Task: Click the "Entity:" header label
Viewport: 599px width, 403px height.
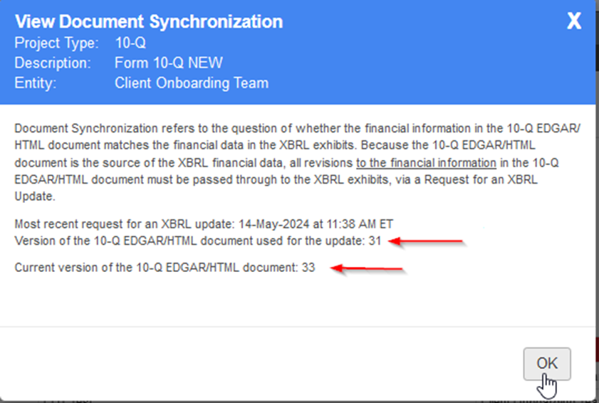Action: pos(36,83)
